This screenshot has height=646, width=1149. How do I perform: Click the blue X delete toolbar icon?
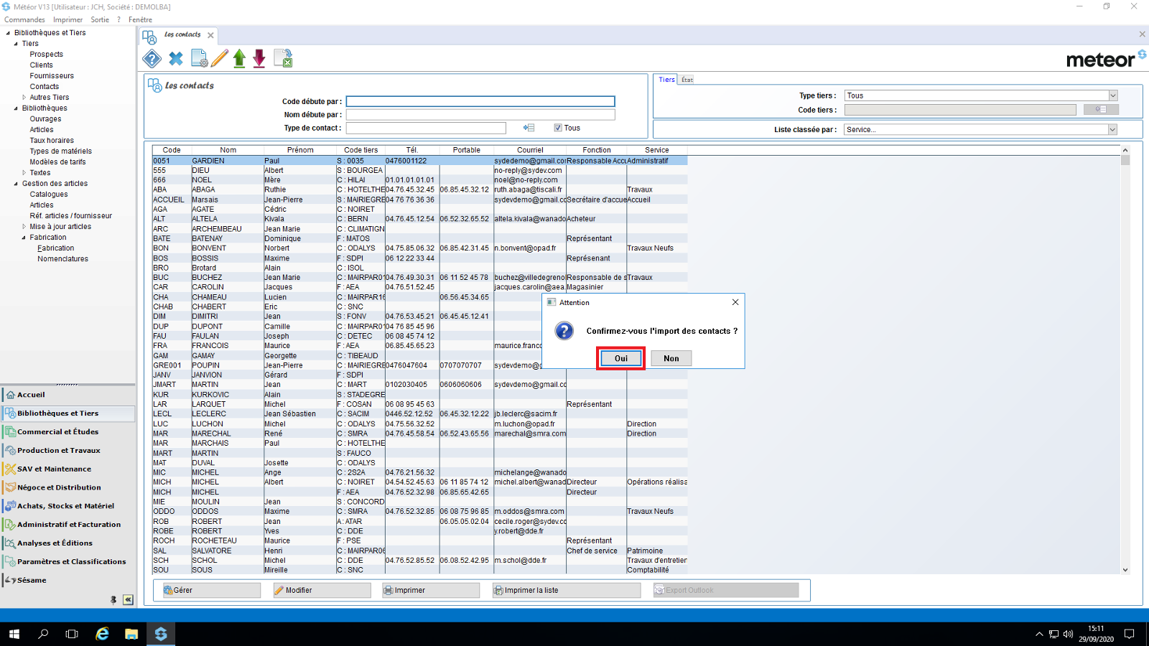(176, 59)
